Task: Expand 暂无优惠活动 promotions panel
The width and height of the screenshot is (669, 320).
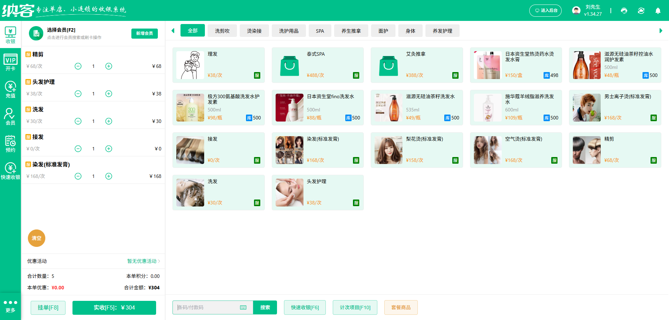Action: [143, 261]
